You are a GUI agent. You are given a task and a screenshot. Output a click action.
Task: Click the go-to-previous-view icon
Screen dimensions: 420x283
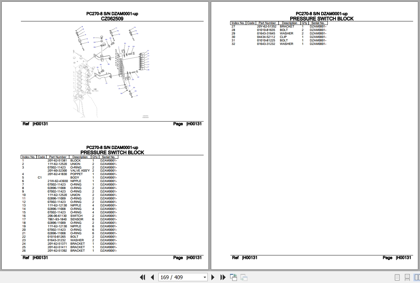point(233,277)
